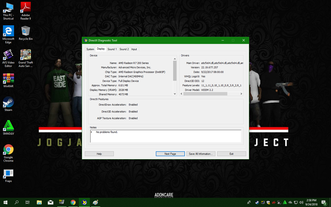Image resolution: width=331 pixels, height=207 pixels.
Task: Select the '6101 MB' total memory value
Action: 123,85
